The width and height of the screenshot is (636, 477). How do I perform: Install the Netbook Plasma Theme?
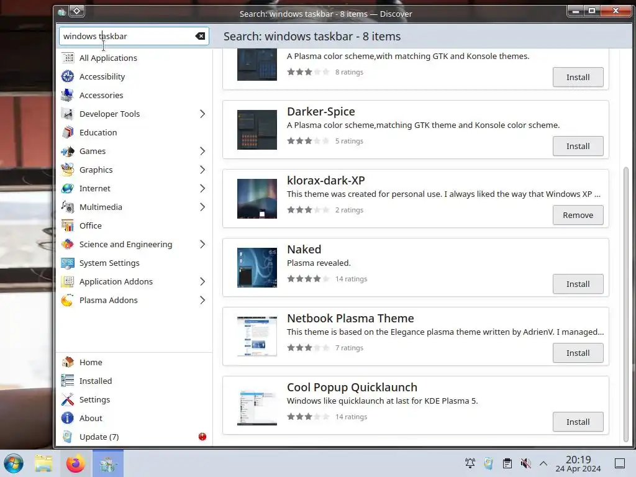click(x=578, y=353)
